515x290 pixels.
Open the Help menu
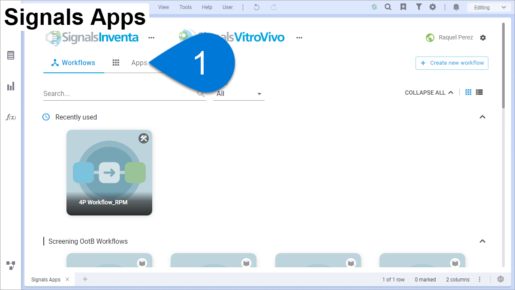coord(207,7)
